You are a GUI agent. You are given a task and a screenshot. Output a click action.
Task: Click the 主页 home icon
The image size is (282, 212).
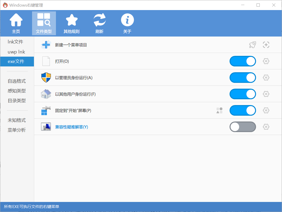16,21
